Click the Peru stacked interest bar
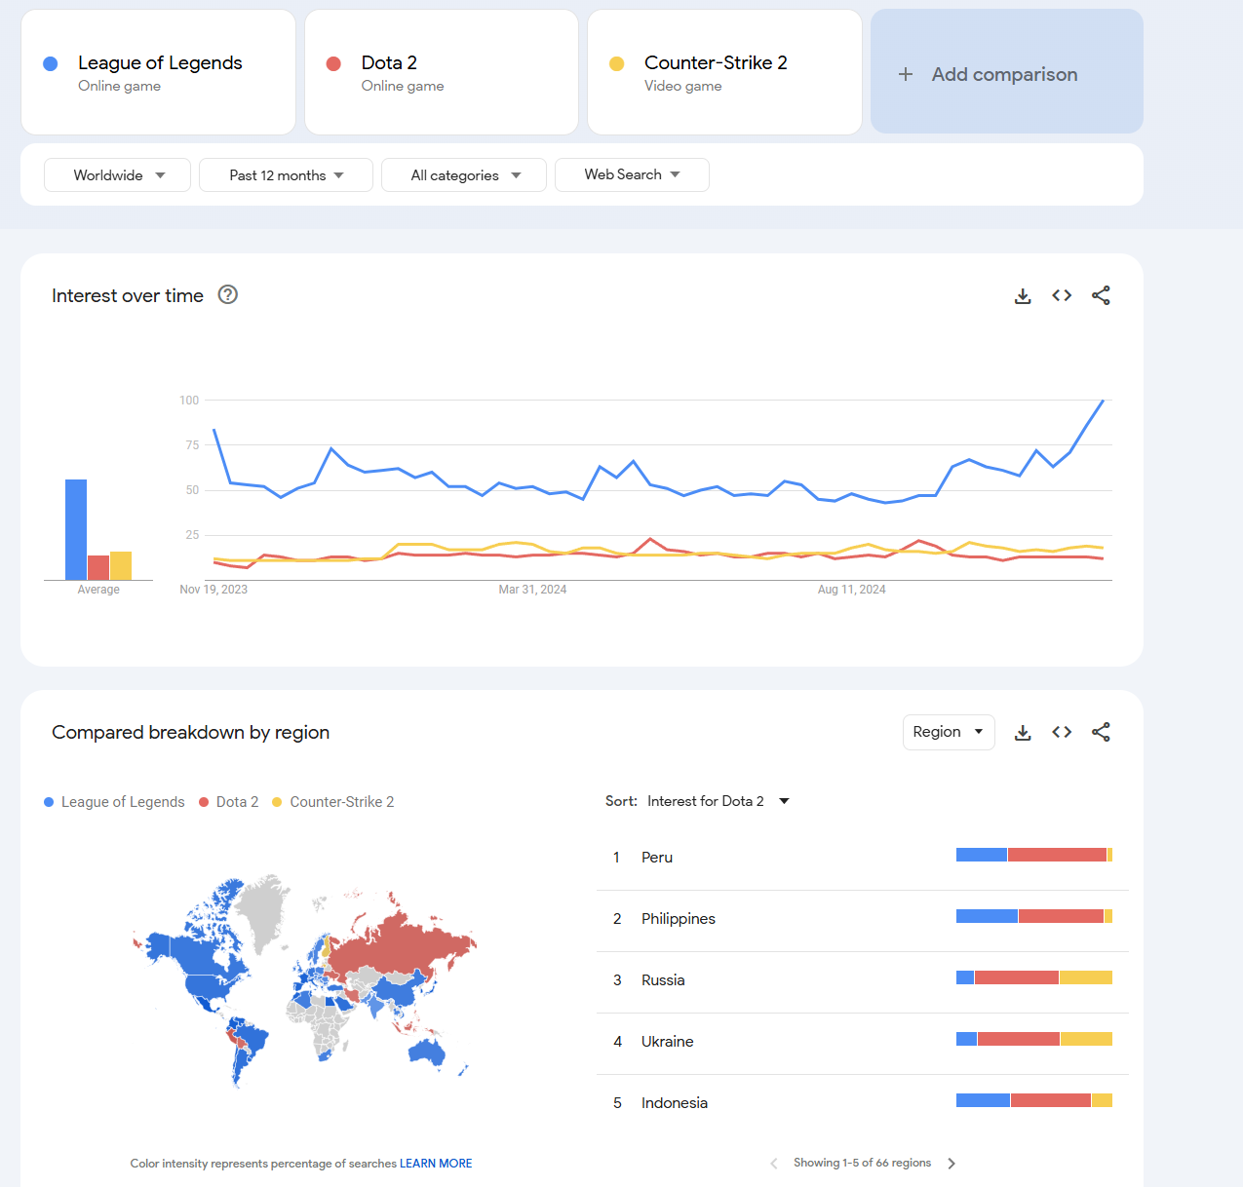The height and width of the screenshot is (1187, 1243). 1034,855
